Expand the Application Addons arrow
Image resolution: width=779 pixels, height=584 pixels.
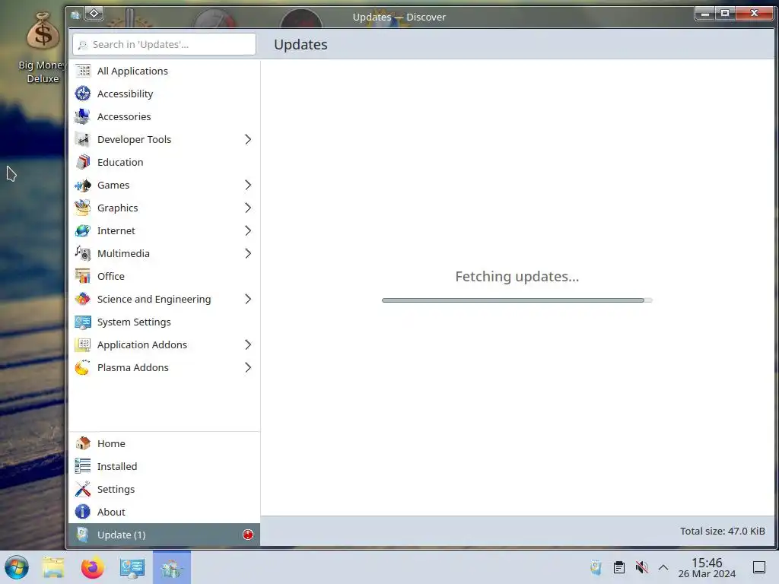click(x=248, y=345)
